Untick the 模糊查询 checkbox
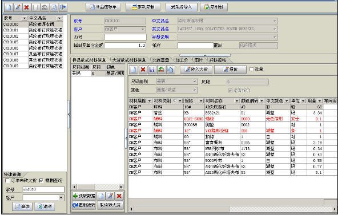 point(41,181)
